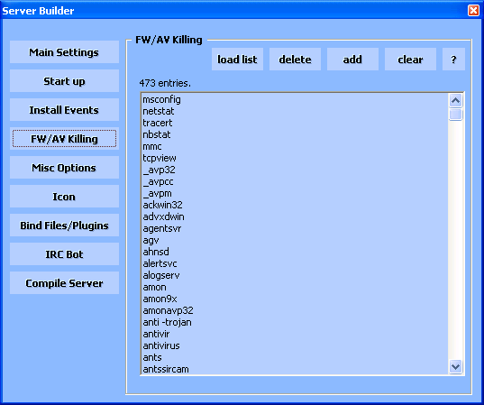Viewport: 484px width, 405px height.
Task: Switch to the IRC Bot section
Action: pos(64,254)
